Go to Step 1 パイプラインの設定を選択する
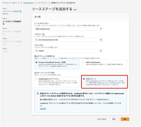Viewport: 141px width, 127px height. [x=12, y=12]
